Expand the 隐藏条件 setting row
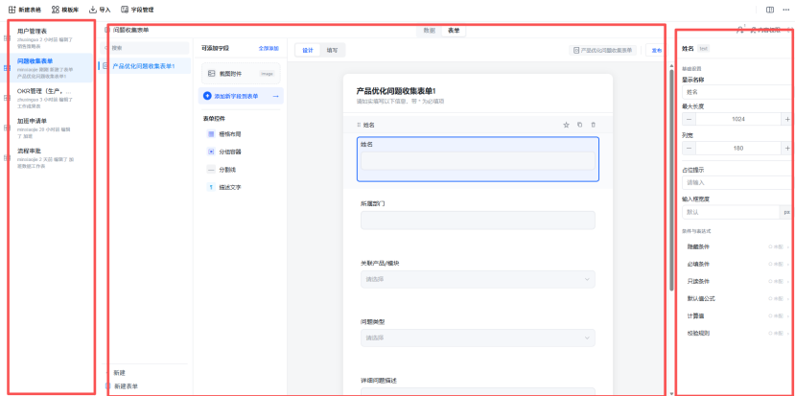 pyautogui.click(x=737, y=247)
